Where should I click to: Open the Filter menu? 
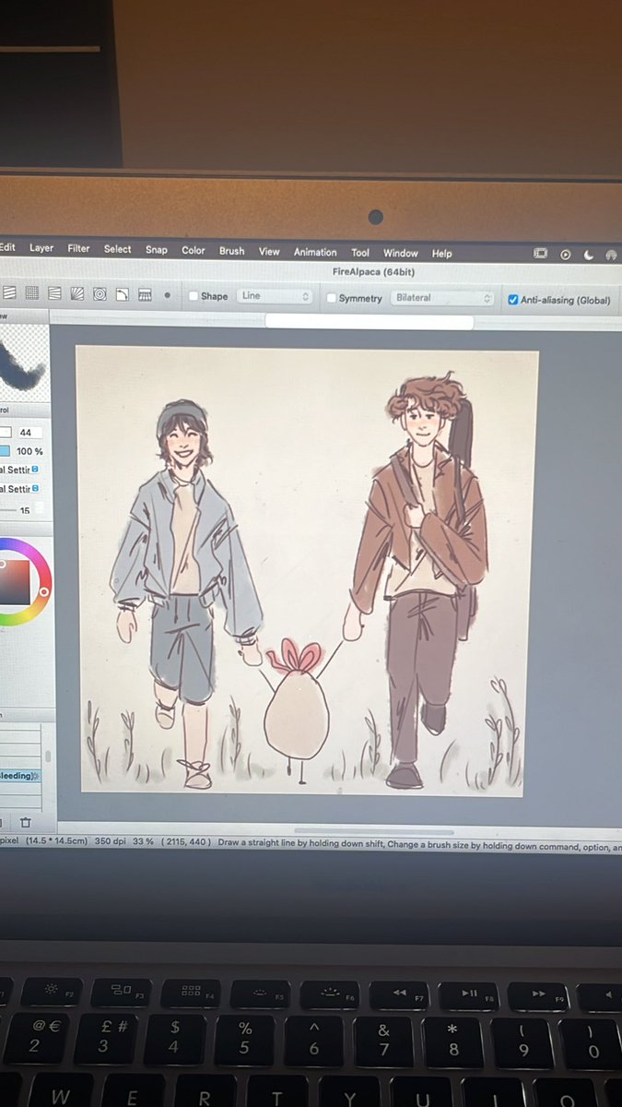click(x=78, y=248)
